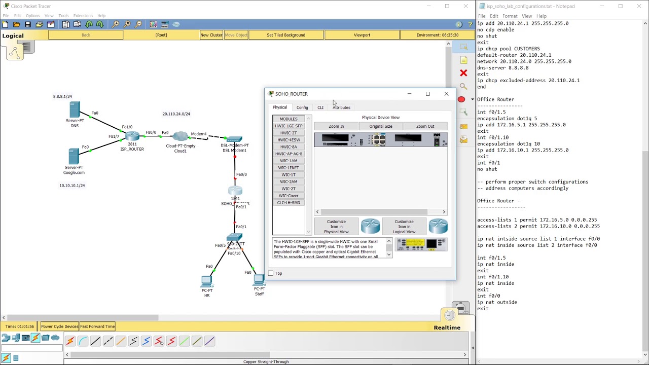Toggle the Top checkbox in SOHO_ROUTER window
The height and width of the screenshot is (365, 649).
tap(271, 273)
